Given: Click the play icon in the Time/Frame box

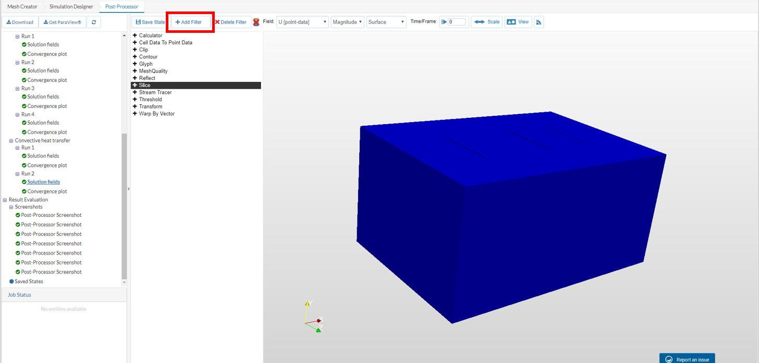Looking at the screenshot, I should coord(444,22).
